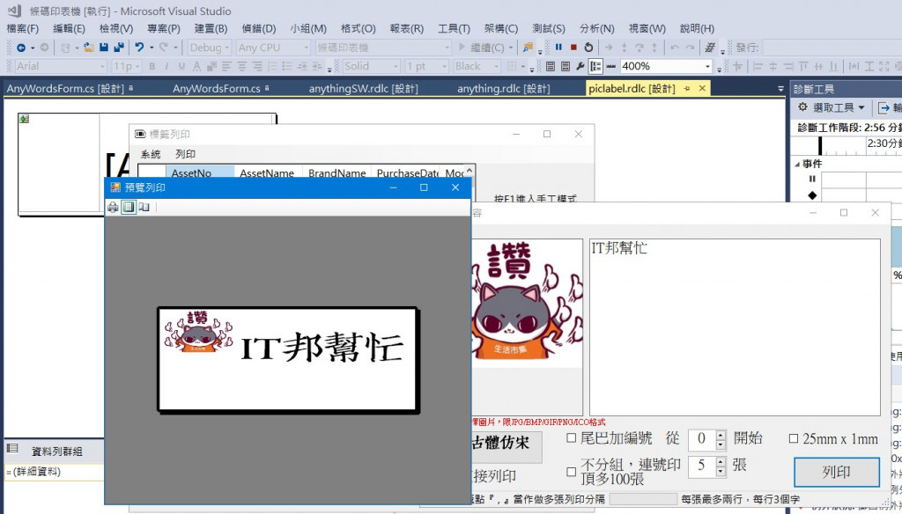Click the align text left icon
Screen dimensions: 902x514
click(226, 66)
